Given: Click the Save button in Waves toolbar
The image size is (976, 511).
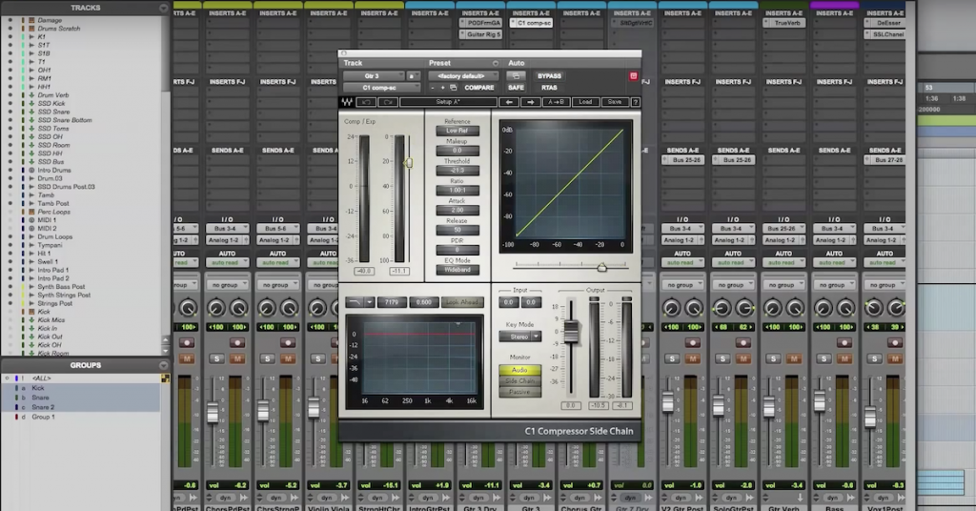Looking at the screenshot, I should [615, 102].
